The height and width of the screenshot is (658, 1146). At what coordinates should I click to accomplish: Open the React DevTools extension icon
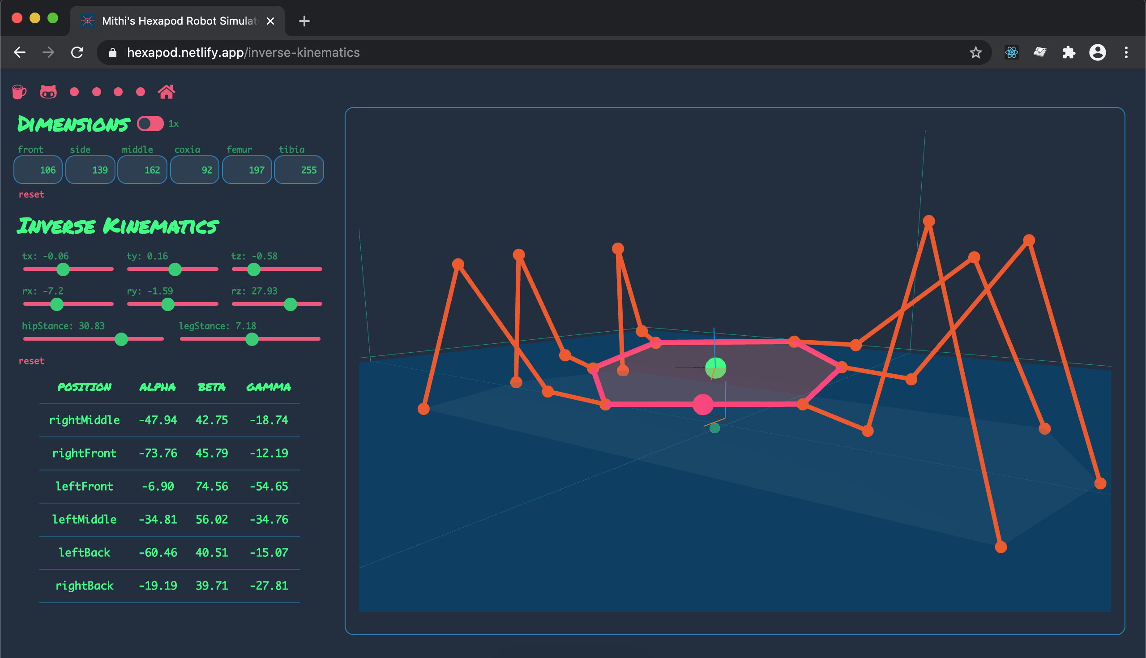1011,52
